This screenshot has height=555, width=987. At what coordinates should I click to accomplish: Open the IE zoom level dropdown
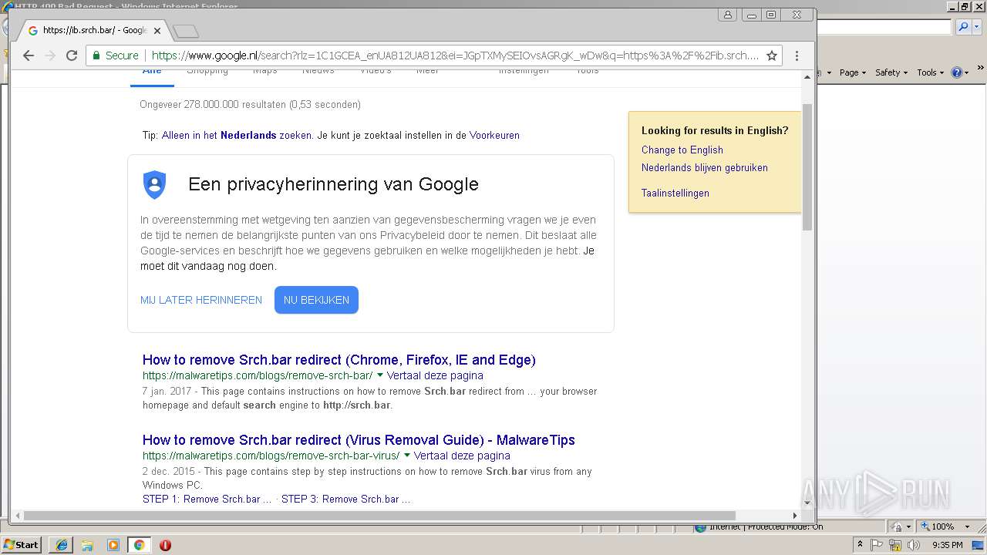(966, 526)
